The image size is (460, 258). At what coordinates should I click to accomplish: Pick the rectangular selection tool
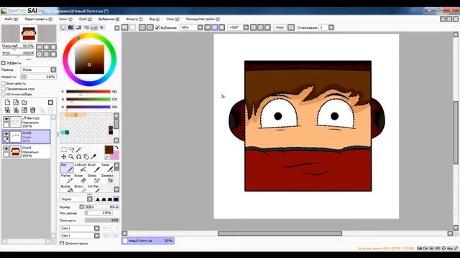tap(64, 150)
